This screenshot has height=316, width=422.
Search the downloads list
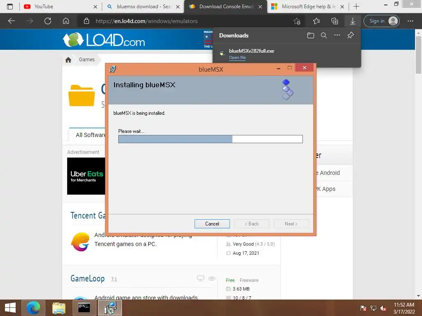[324, 35]
